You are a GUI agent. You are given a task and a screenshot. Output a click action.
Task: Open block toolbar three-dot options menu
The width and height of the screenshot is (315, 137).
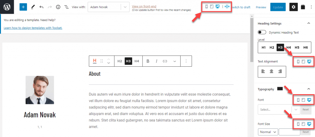186,61
